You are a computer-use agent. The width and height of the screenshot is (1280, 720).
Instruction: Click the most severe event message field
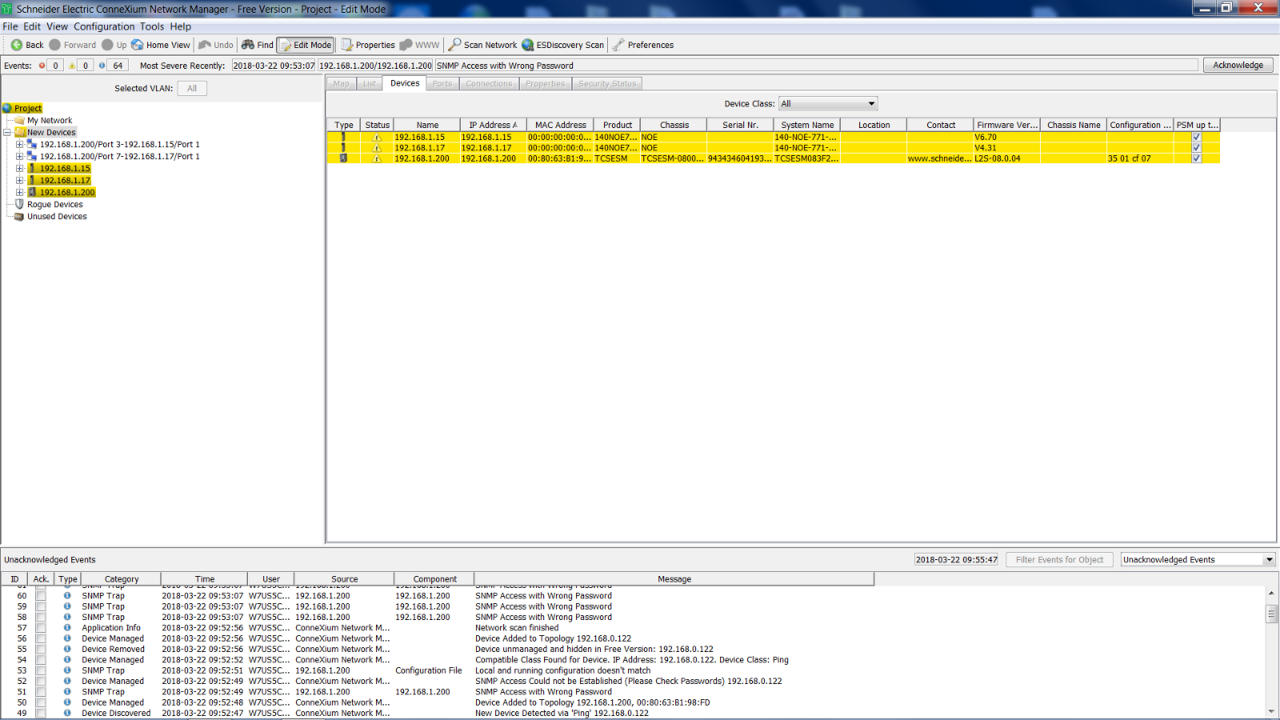click(817, 66)
